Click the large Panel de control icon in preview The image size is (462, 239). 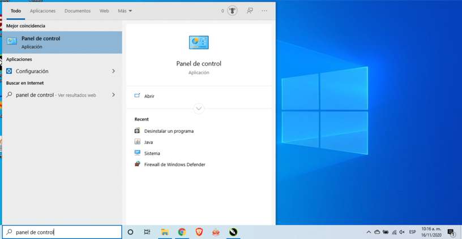tap(199, 42)
